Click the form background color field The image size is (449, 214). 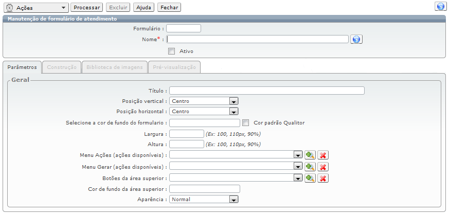[x=205, y=123]
